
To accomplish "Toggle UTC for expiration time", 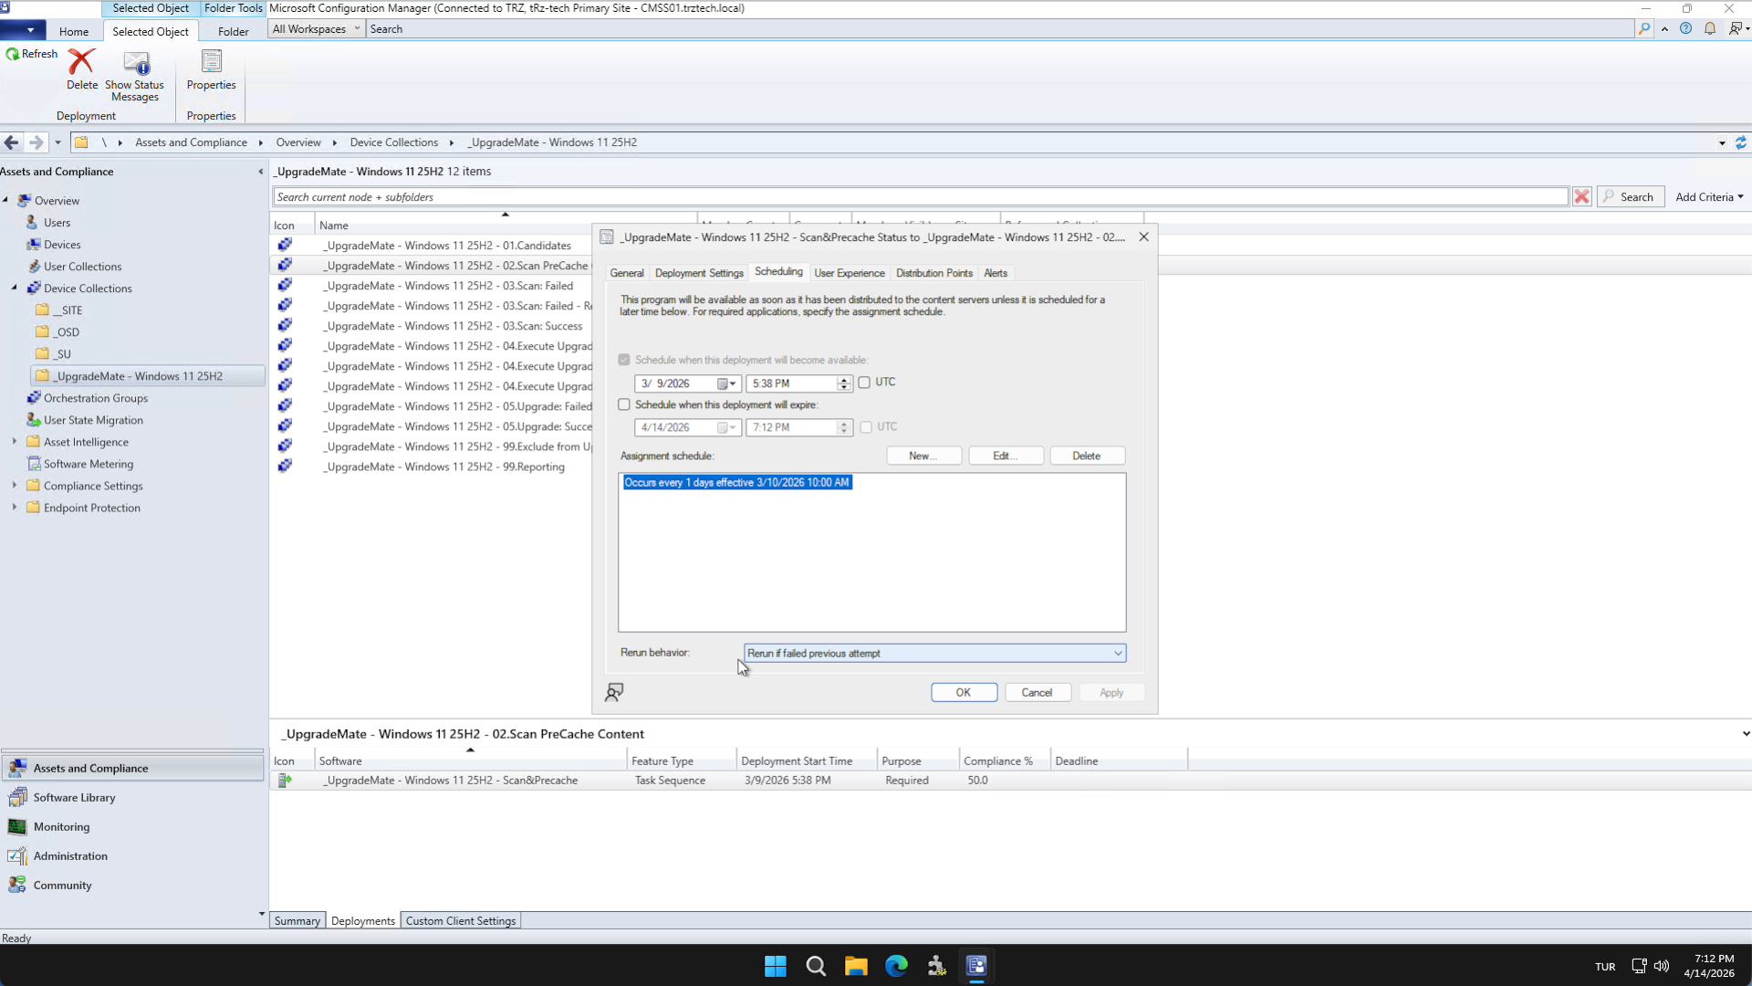I will pos(866,427).
